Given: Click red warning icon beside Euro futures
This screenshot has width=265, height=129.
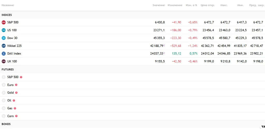Looking at the screenshot, I should click(16, 85).
